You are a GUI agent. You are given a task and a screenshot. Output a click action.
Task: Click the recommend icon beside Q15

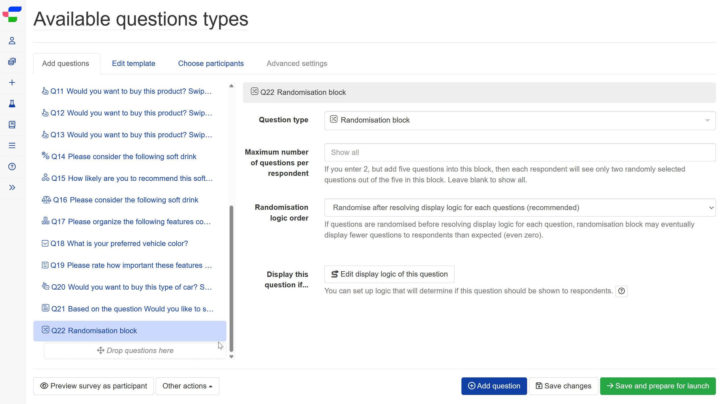click(x=45, y=178)
